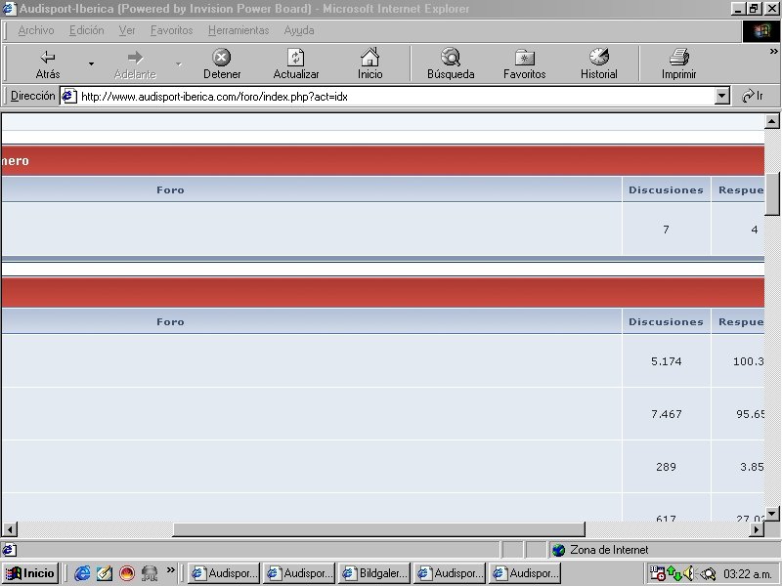
Task: Expand the quick launch chevron
Action: (170, 569)
